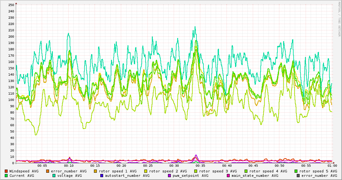Image resolution: width=342 pixels, height=180 pixels.
Task: Click the 01:00 time axis label
Action: (x=332, y=165)
